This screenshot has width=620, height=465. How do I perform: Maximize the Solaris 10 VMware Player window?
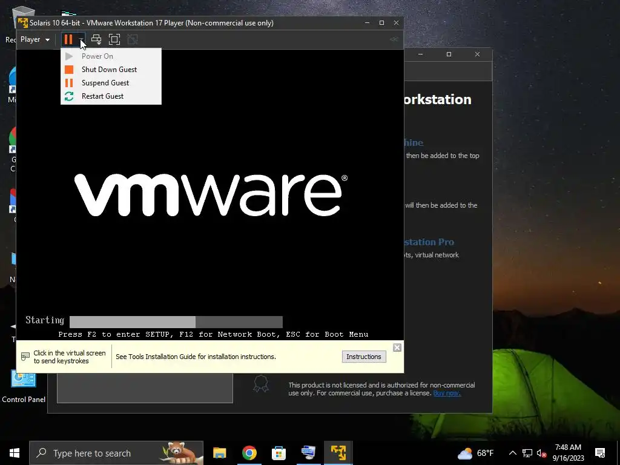pyautogui.click(x=381, y=23)
